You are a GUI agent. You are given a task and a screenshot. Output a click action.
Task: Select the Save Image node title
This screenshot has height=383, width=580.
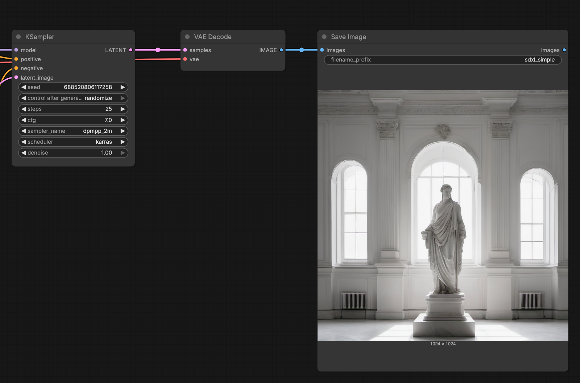pyautogui.click(x=348, y=37)
